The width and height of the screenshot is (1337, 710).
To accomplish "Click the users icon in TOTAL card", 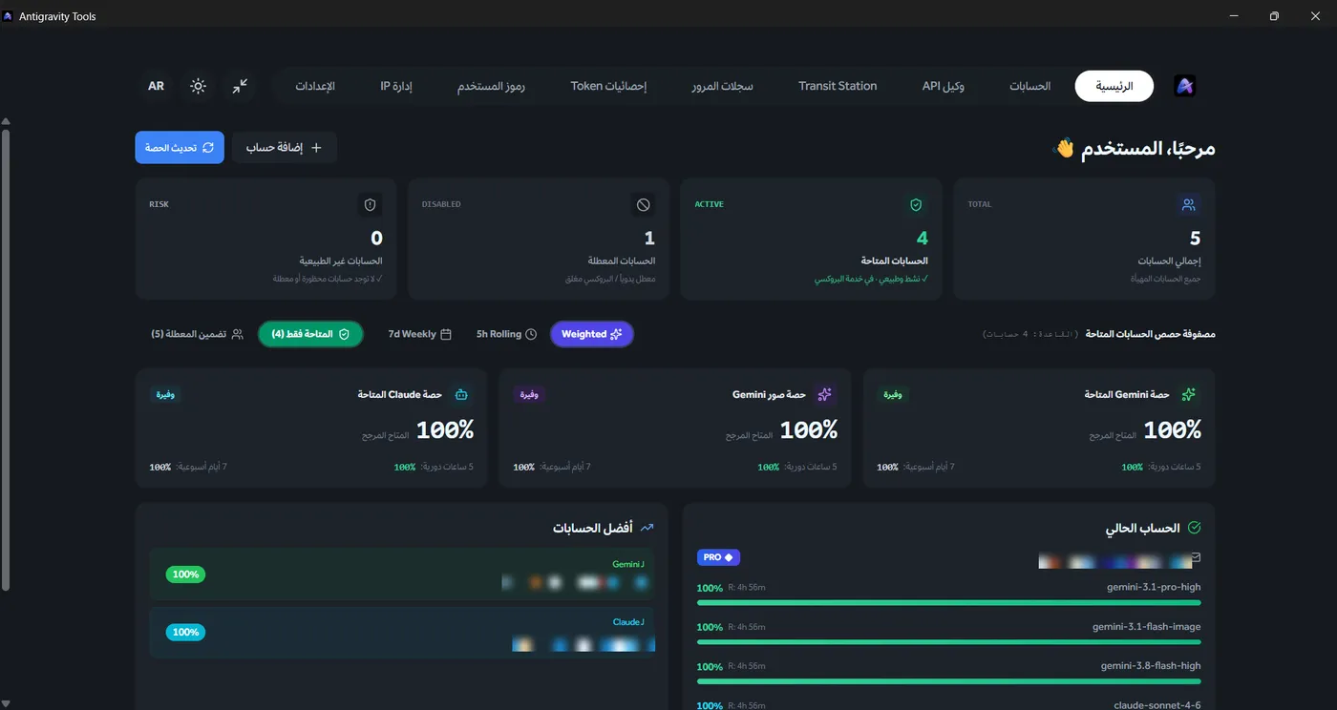I will tap(1188, 204).
